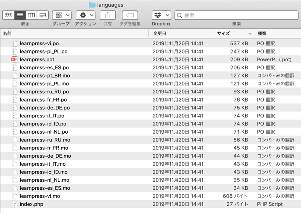This screenshot has width=301, height=213.
Task: Switch to list view mode
Action: click(20, 15)
